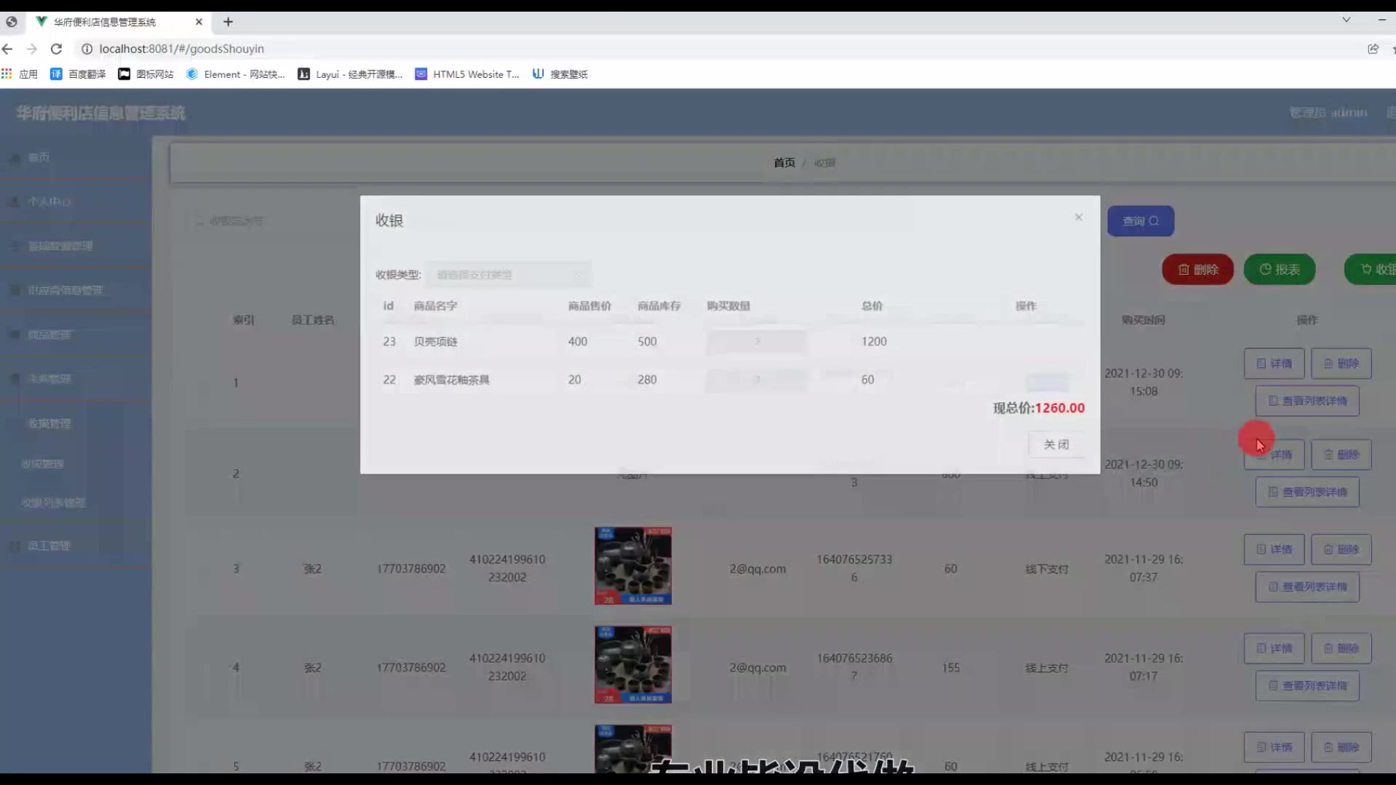The image size is (1396, 785).
Task: Open a new browser tab with plus icon
Action: [x=228, y=22]
